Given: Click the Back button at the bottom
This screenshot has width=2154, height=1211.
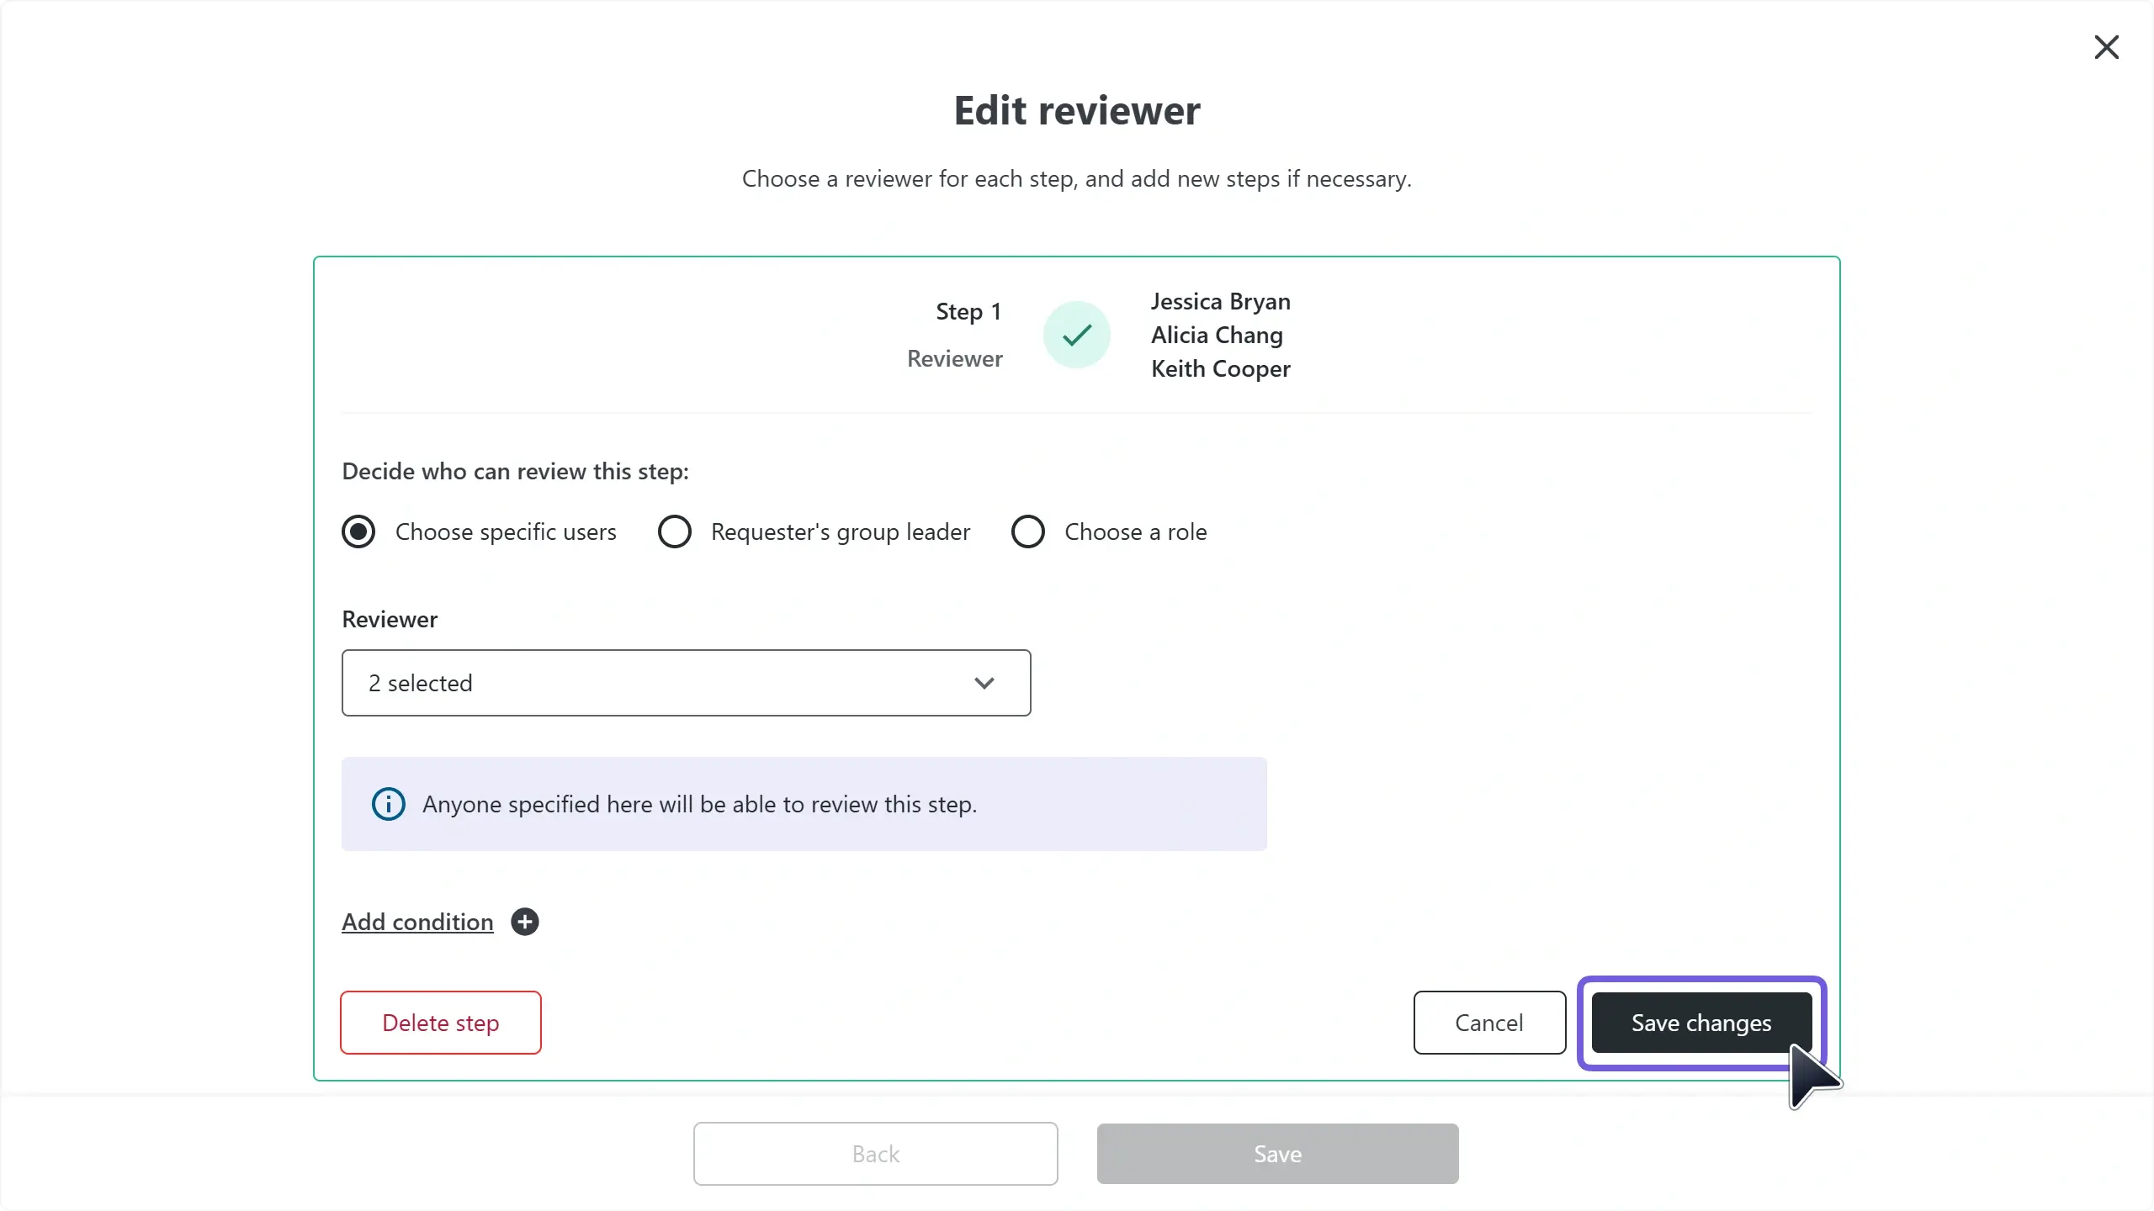Looking at the screenshot, I should click(875, 1154).
